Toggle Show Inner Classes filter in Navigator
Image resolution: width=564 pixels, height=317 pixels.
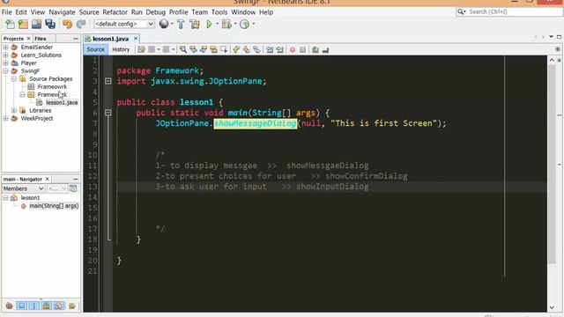click(x=59, y=306)
